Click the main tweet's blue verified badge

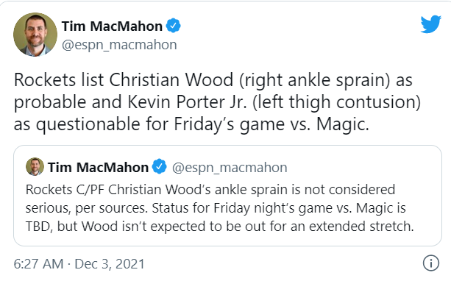point(174,26)
